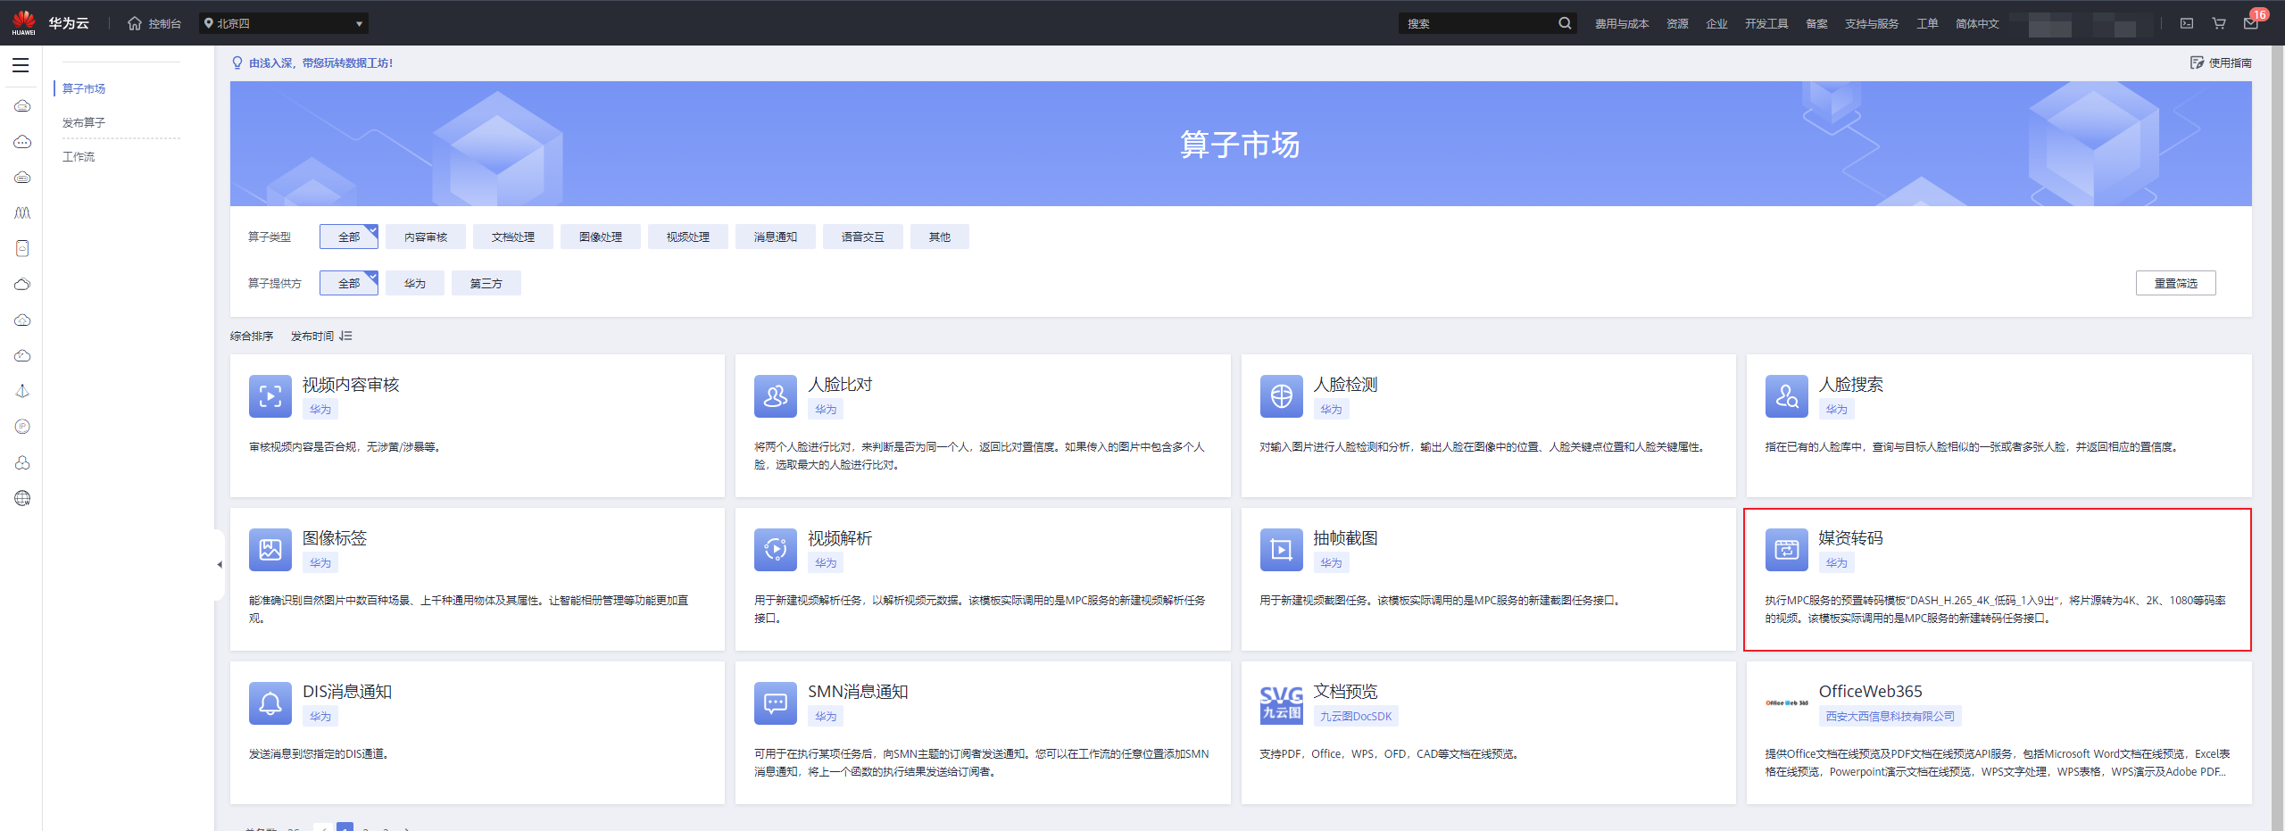Expand the 费用与成本 menu
The height and width of the screenshot is (831, 2285).
tap(1622, 23)
